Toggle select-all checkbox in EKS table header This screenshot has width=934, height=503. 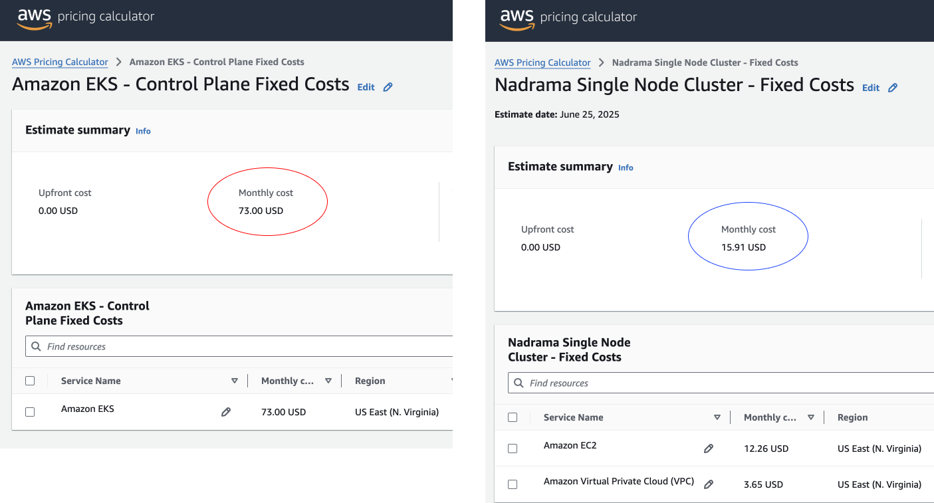[30, 381]
